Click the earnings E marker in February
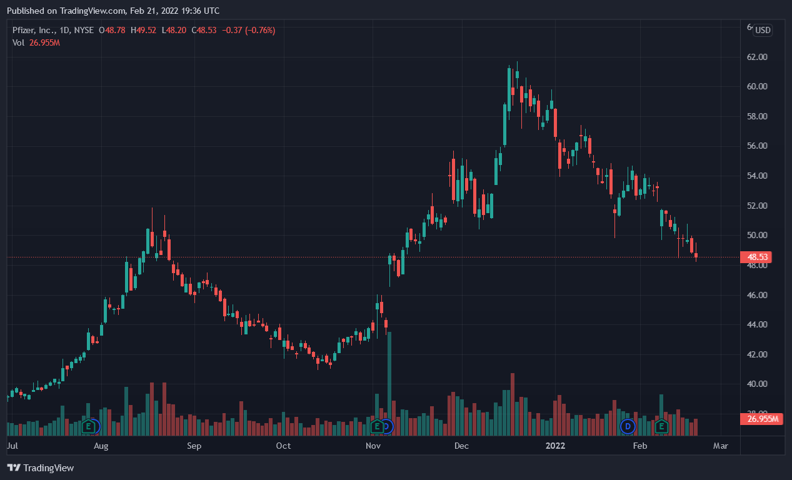792x480 pixels. pyautogui.click(x=661, y=426)
